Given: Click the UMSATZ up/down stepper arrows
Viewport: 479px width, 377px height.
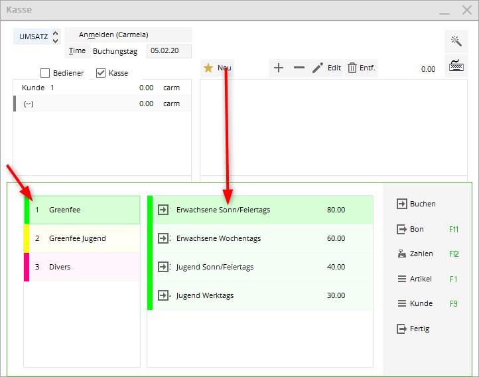Looking at the screenshot, I should (55, 37).
